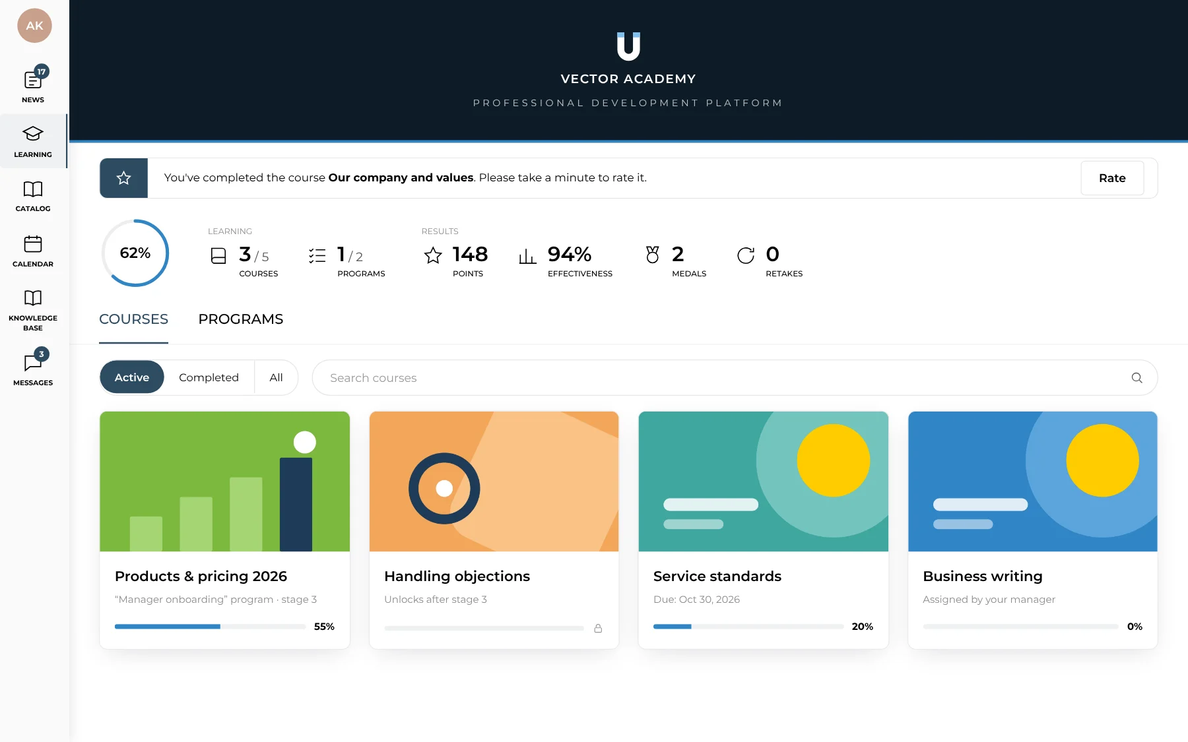Click Service standards 20% progress bar
The width and height of the screenshot is (1188, 742).
(748, 627)
